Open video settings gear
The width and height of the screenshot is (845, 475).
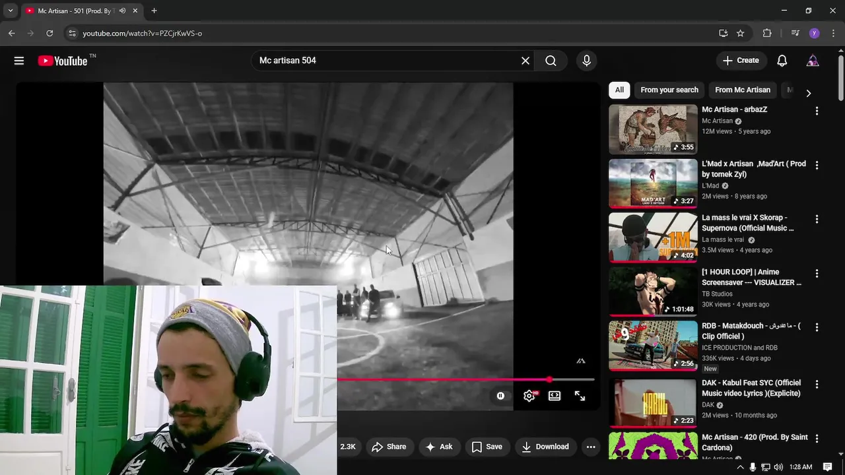pyautogui.click(x=529, y=396)
